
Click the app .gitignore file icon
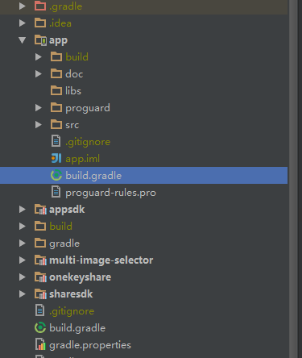(x=56, y=141)
